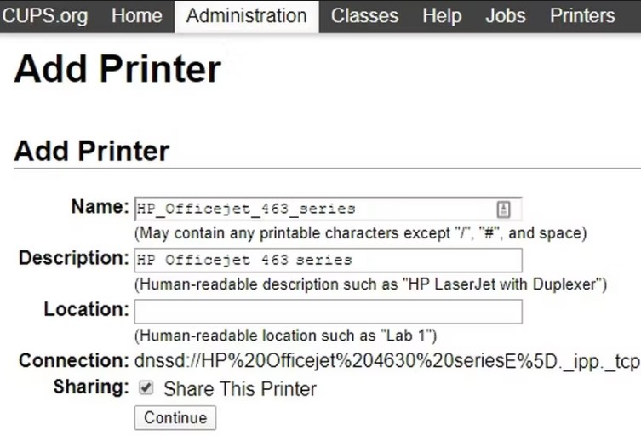This screenshot has width=641, height=436.
Task: Click the autofill icon inside the Name field
Action: pyautogui.click(x=503, y=209)
